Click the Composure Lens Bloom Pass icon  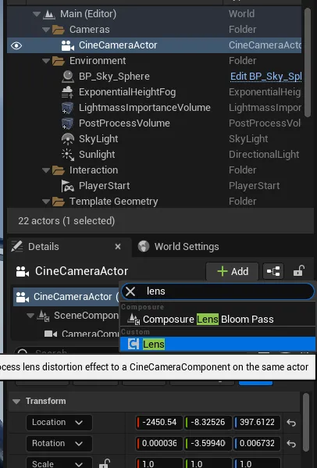134,319
